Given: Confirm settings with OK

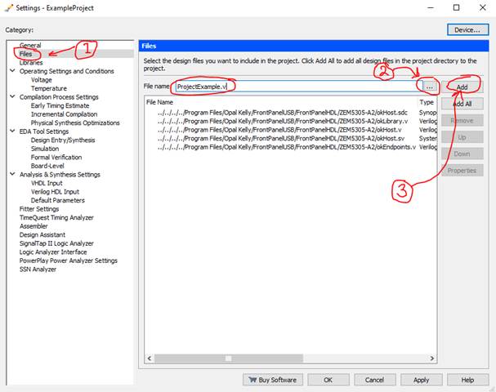Looking at the screenshot, I should [328, 380].
